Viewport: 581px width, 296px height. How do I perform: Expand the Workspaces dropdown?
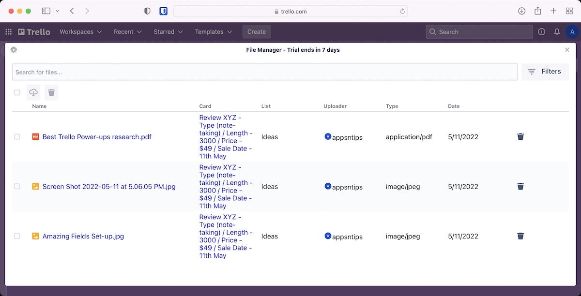[x=80, y=32]
